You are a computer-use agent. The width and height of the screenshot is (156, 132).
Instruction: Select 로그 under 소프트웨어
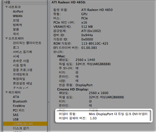tap(16, 47)
